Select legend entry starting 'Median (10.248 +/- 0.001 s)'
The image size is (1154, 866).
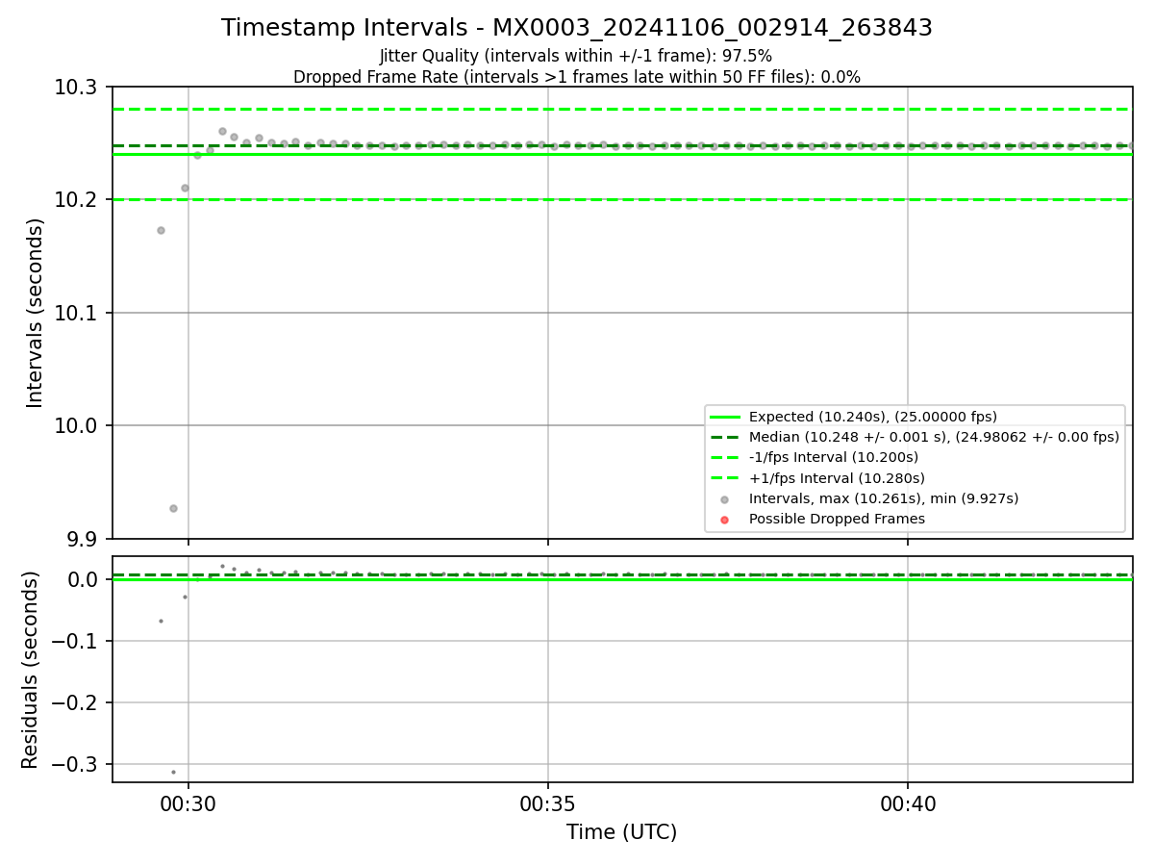point(934,437)
